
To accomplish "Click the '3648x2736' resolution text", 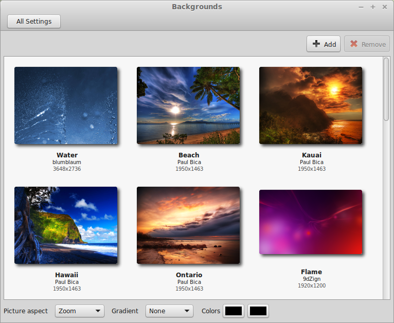I will 67,169.
